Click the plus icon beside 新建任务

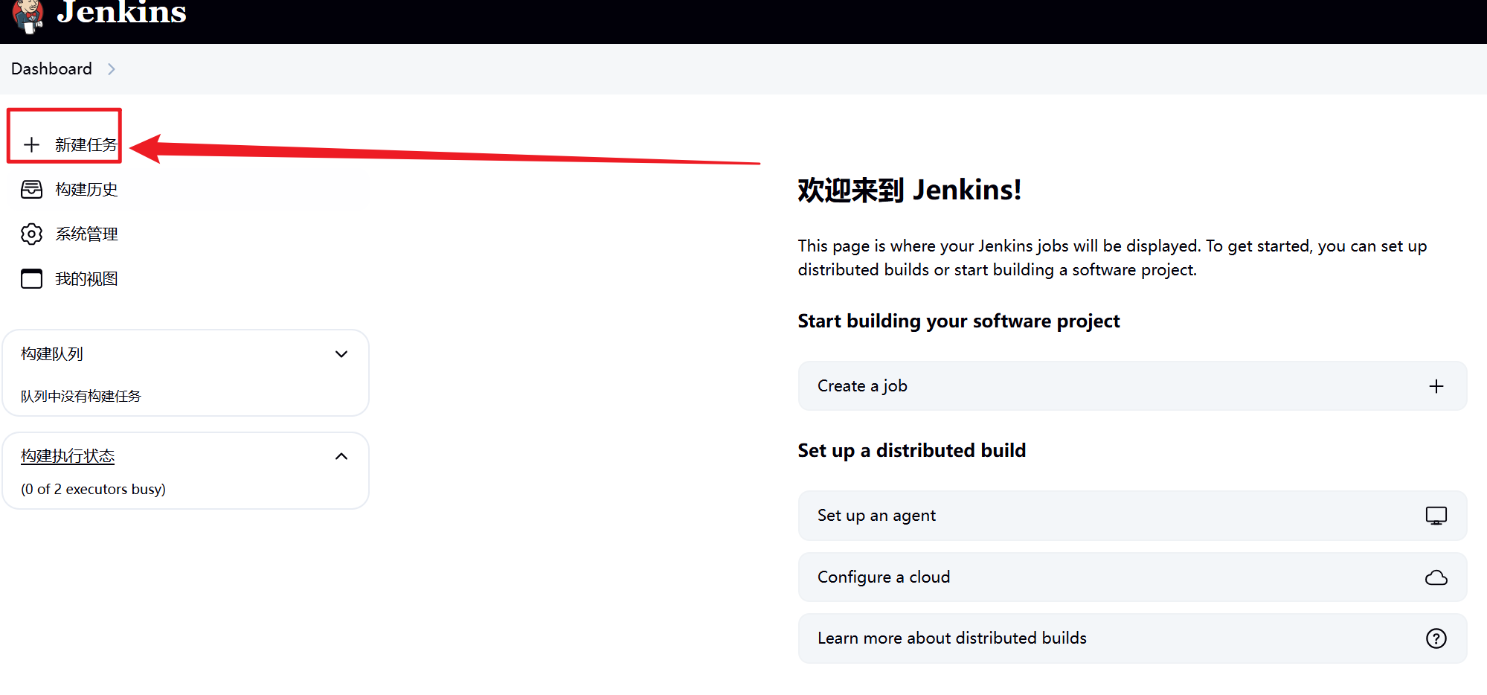(31, 144)
